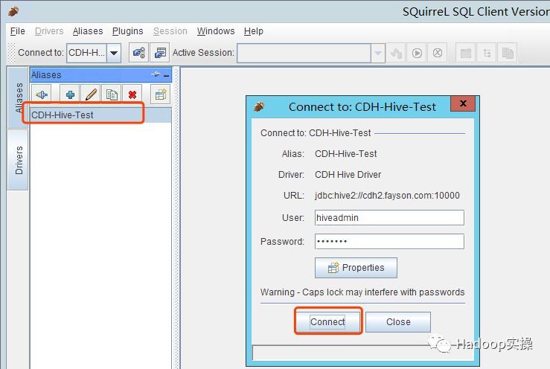Click the Password input field

(389, 241)
